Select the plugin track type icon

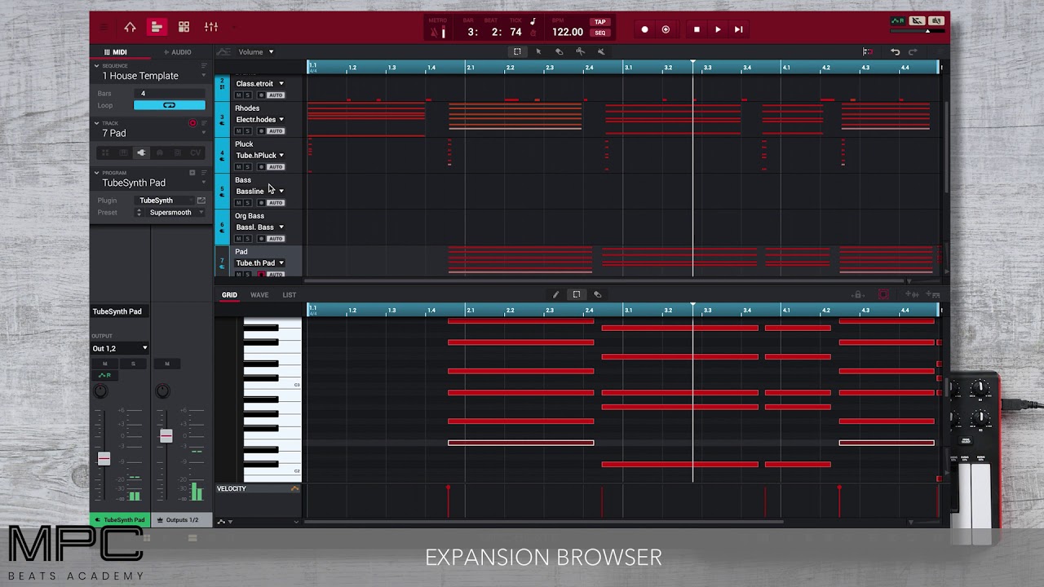pyautogui.click(x=141, y=153)
